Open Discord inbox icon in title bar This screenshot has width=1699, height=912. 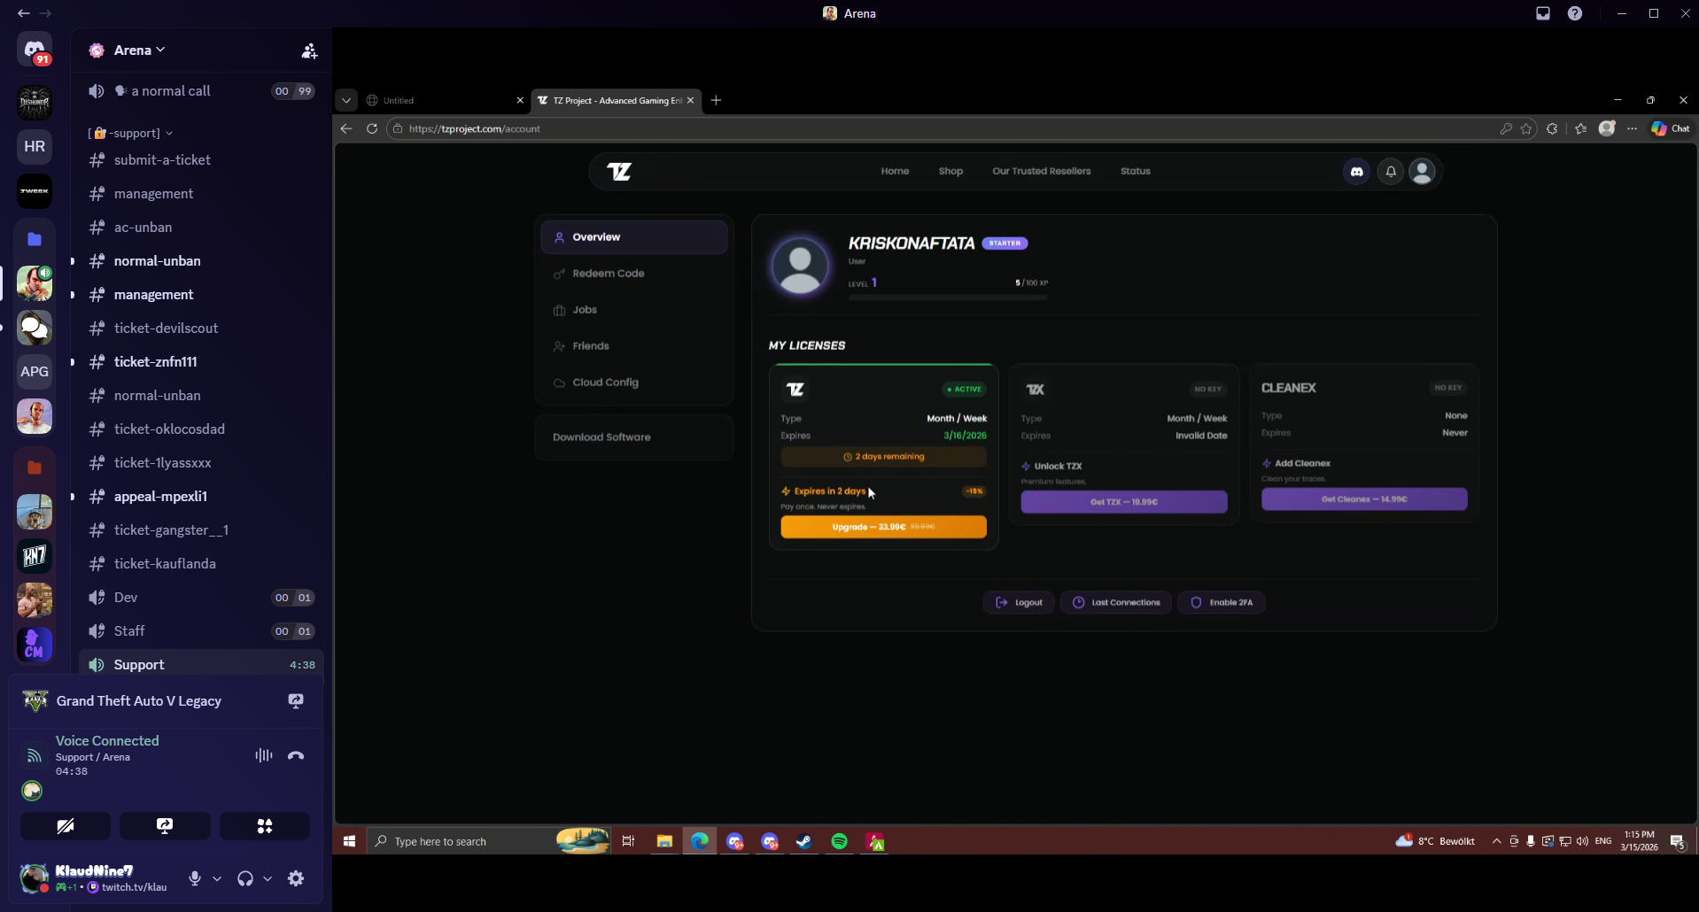coord(1543,13)
